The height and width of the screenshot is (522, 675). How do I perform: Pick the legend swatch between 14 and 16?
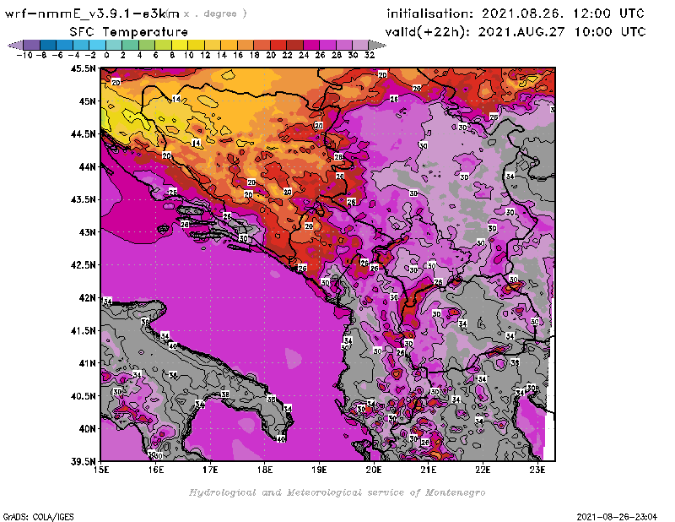pos(229,45)
